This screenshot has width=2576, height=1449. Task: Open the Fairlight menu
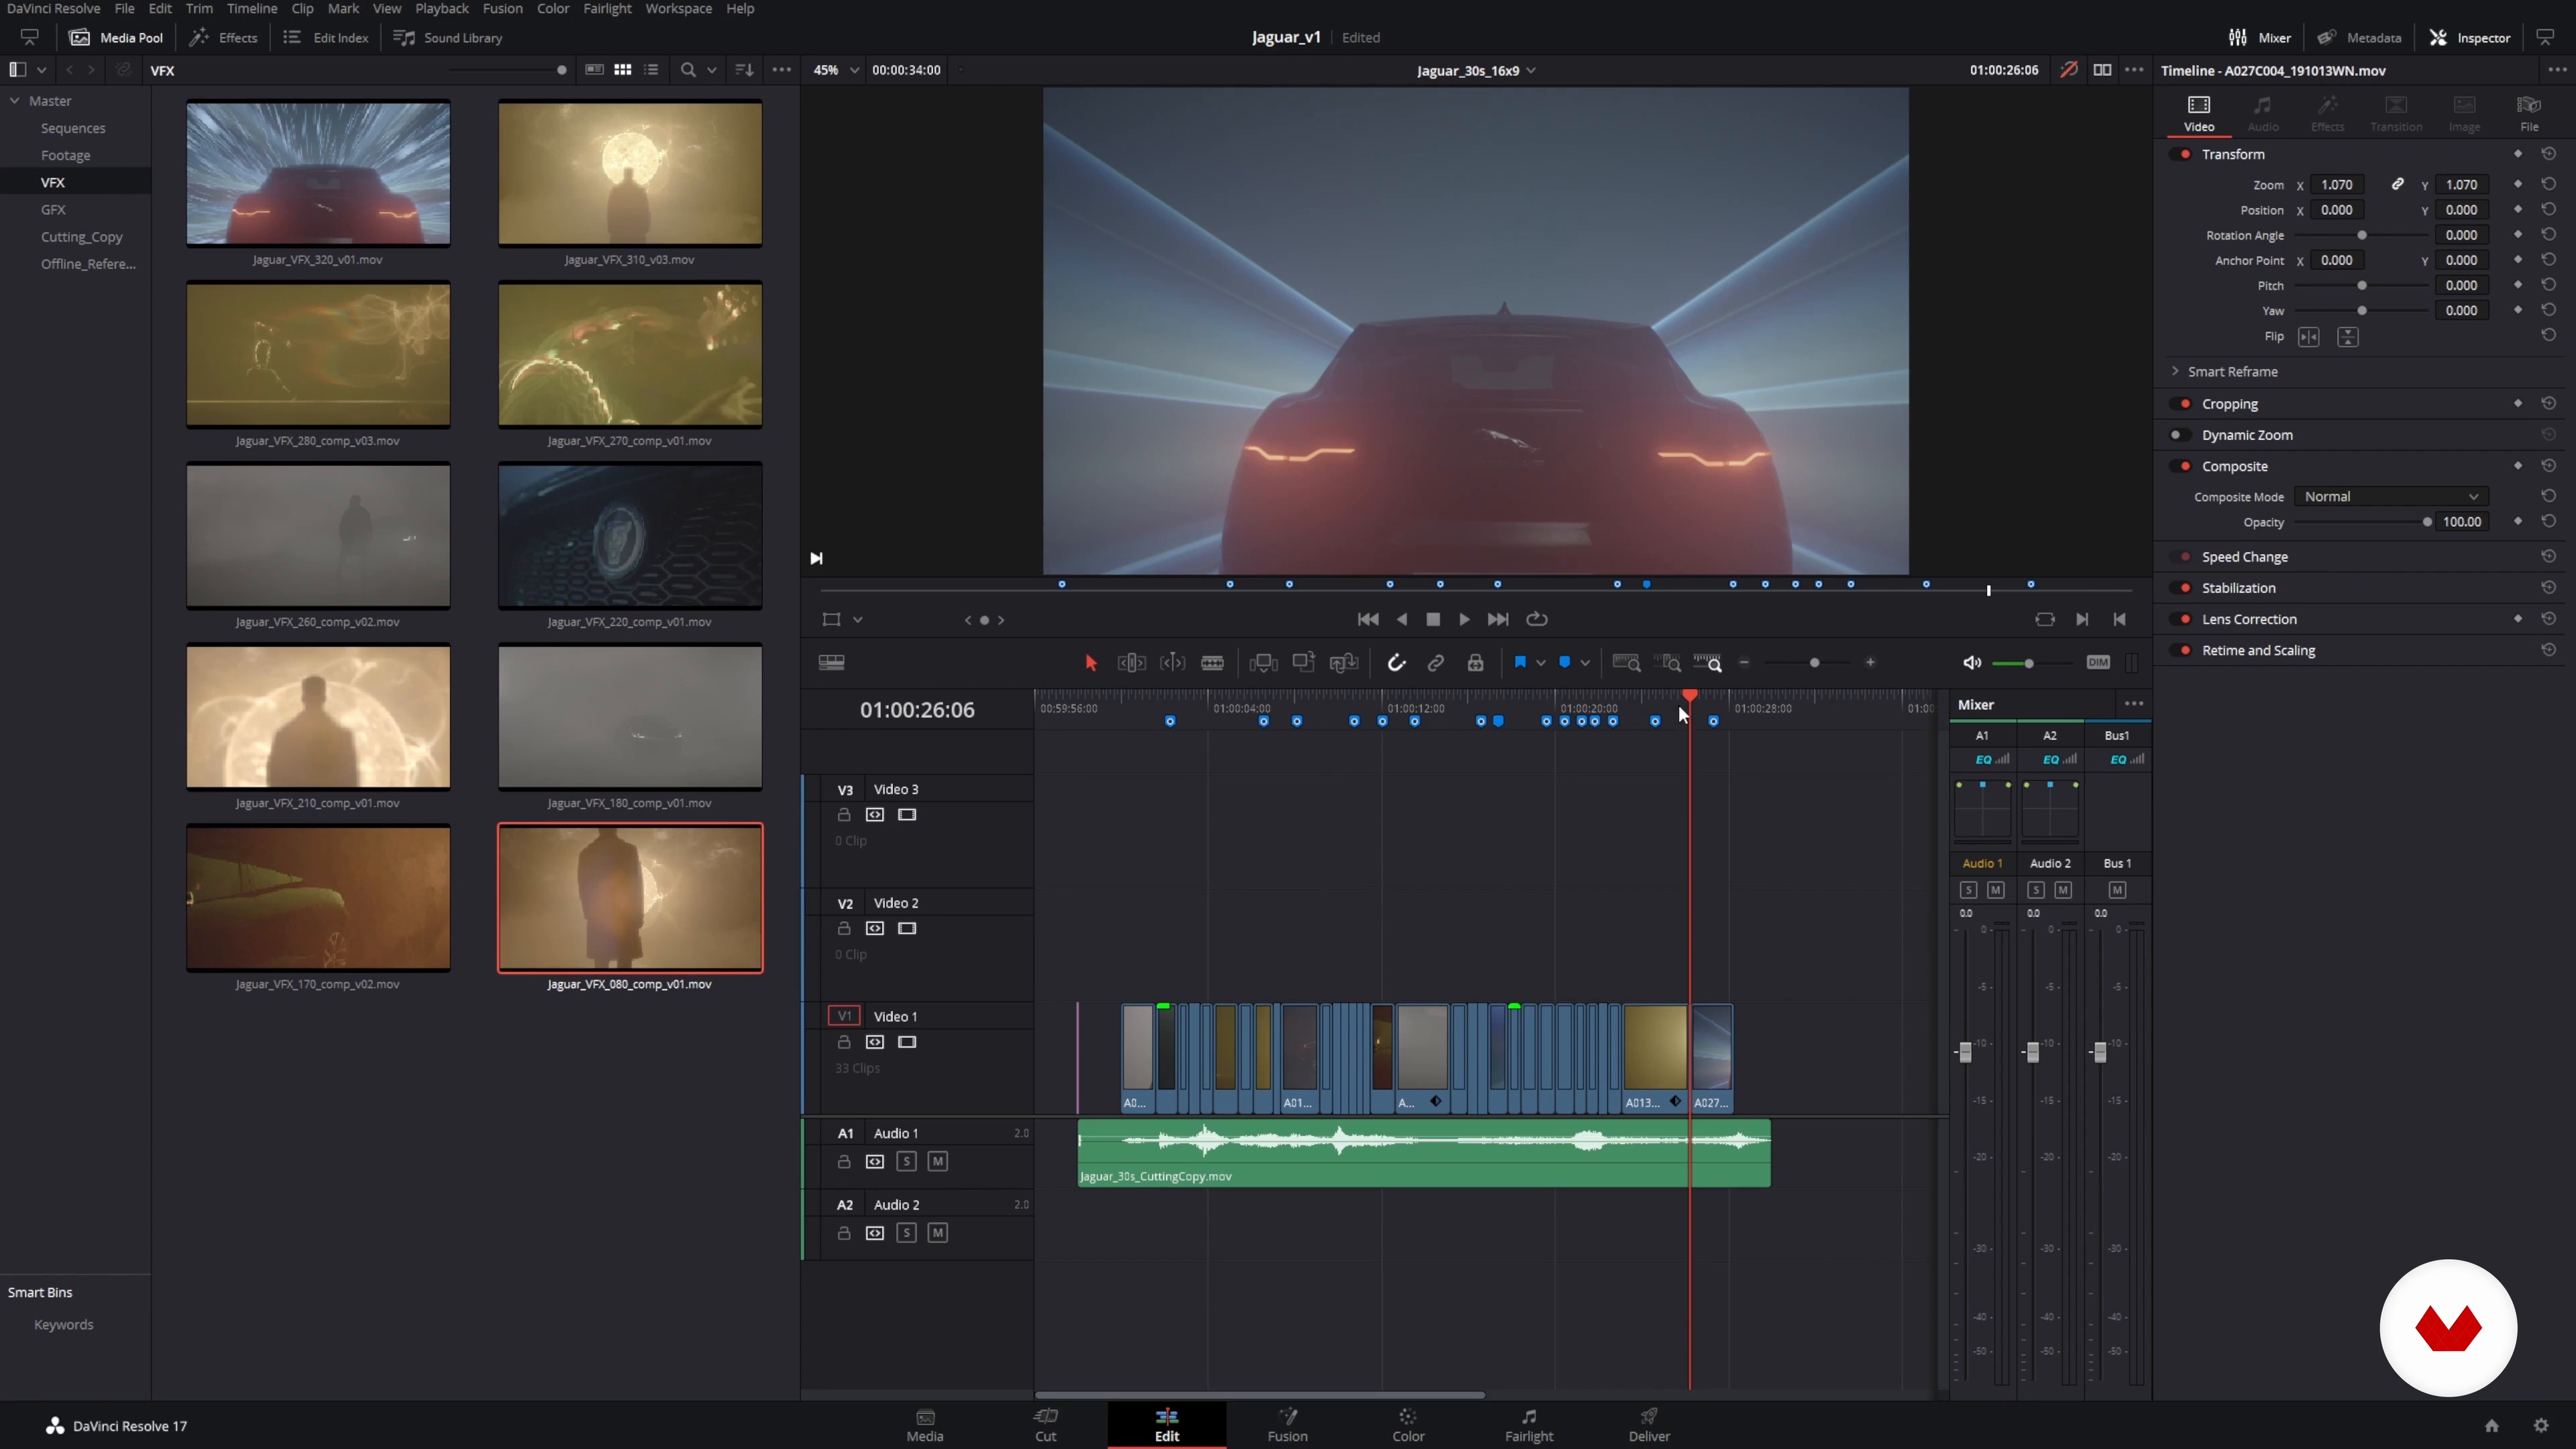click(x=607, y=9)
